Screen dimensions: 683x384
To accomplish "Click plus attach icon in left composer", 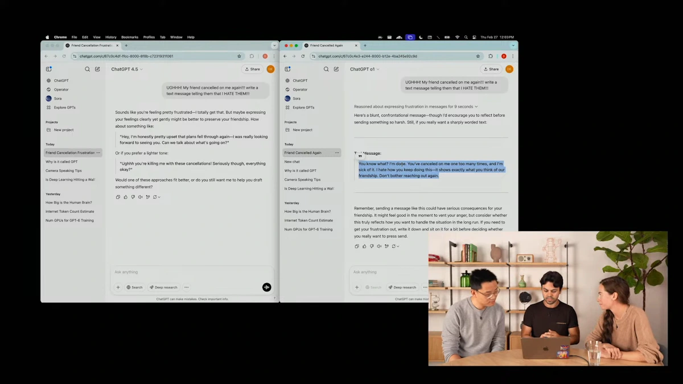I will pos(118,287).
